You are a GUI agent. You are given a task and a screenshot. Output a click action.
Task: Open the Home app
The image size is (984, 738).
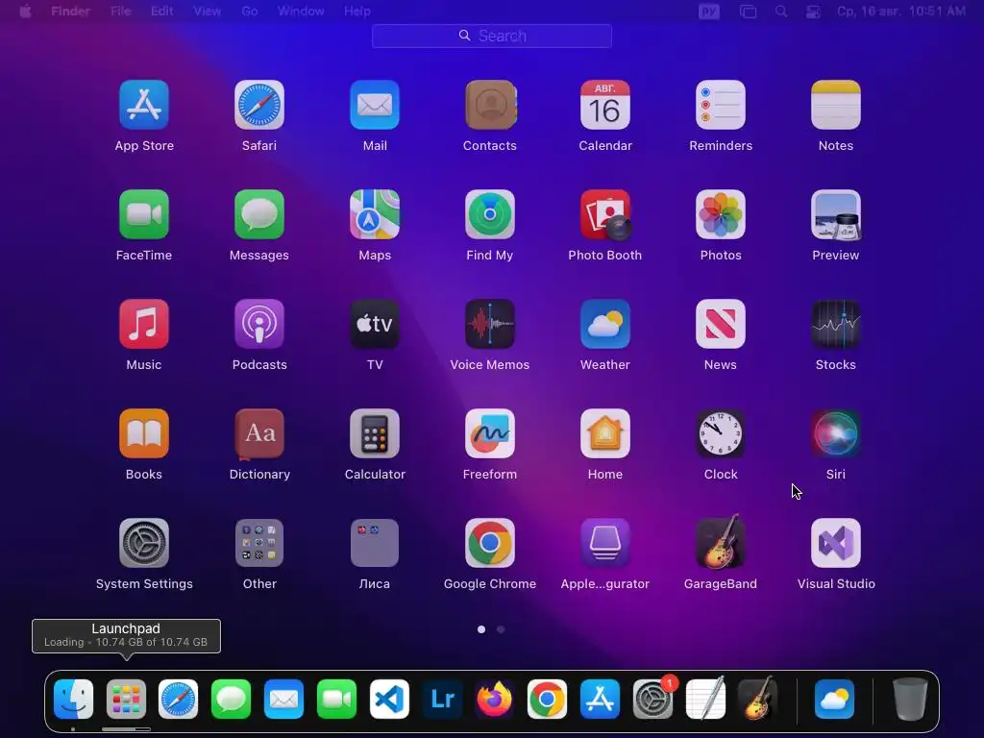click(605, 433)
